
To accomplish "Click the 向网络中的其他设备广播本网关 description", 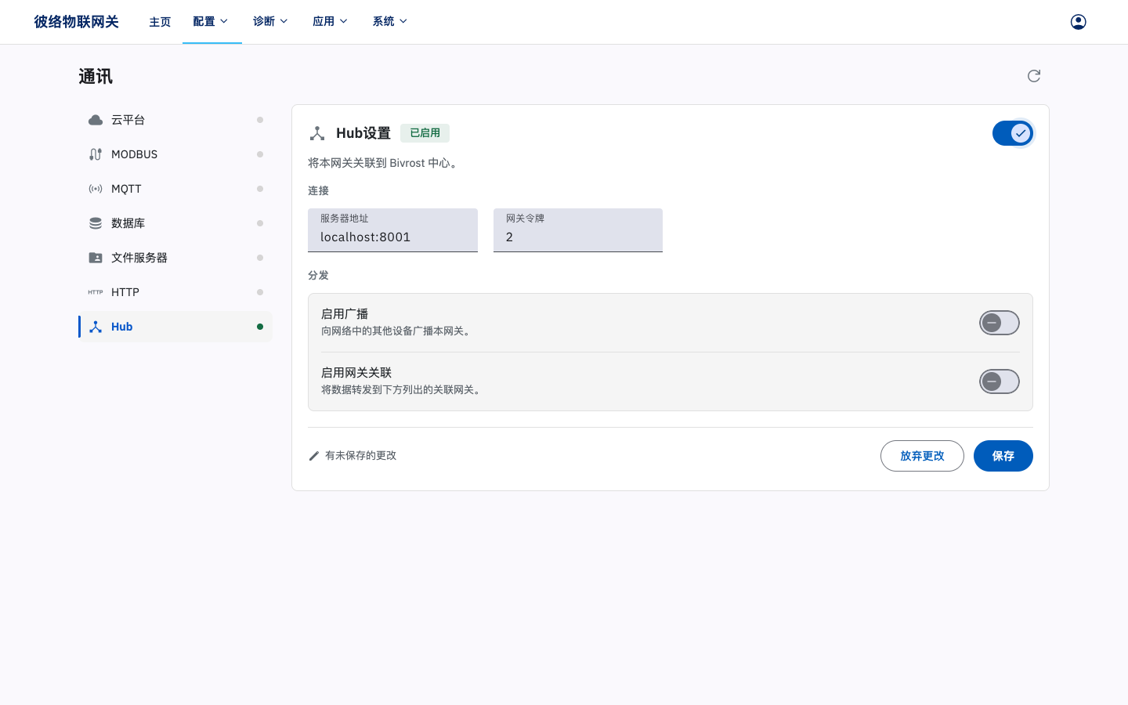I will tap(397, 331).
